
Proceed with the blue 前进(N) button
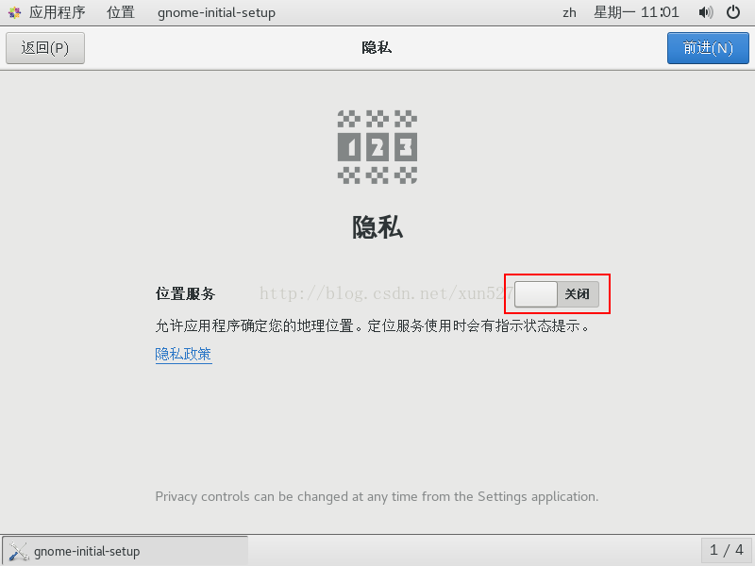pyautogui.click(x=708, y=48)
